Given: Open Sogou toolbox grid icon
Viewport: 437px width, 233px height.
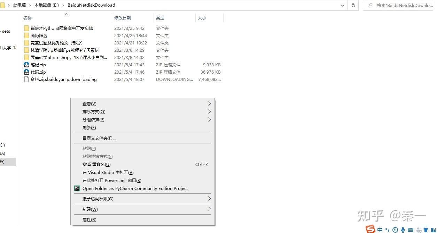Looking at the screenshot, I should (x=433, y=230).
